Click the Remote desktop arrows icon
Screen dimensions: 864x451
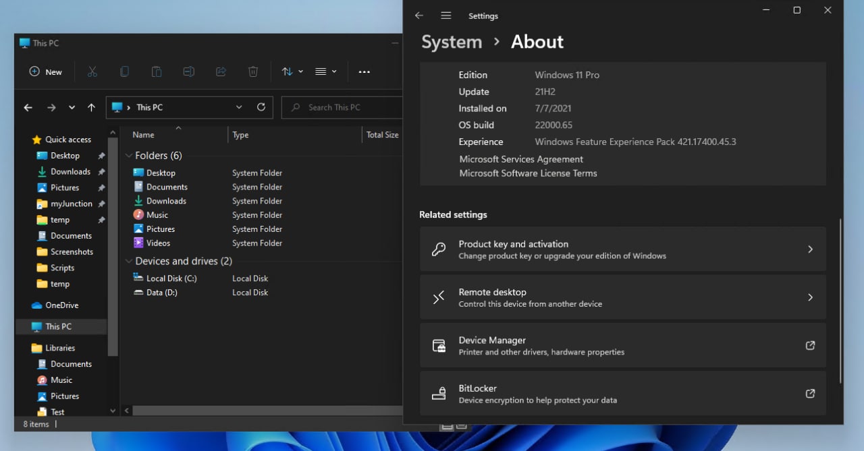click(x=439, y=297)
